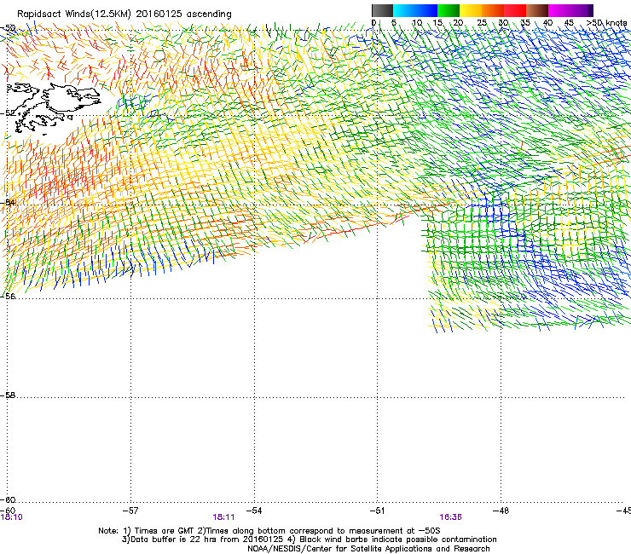Click the '>50 knots' legend label

(x=606, y=22)
